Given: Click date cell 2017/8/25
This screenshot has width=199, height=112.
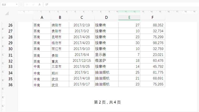Looking at the screenshot, I should tap(82, 66).
